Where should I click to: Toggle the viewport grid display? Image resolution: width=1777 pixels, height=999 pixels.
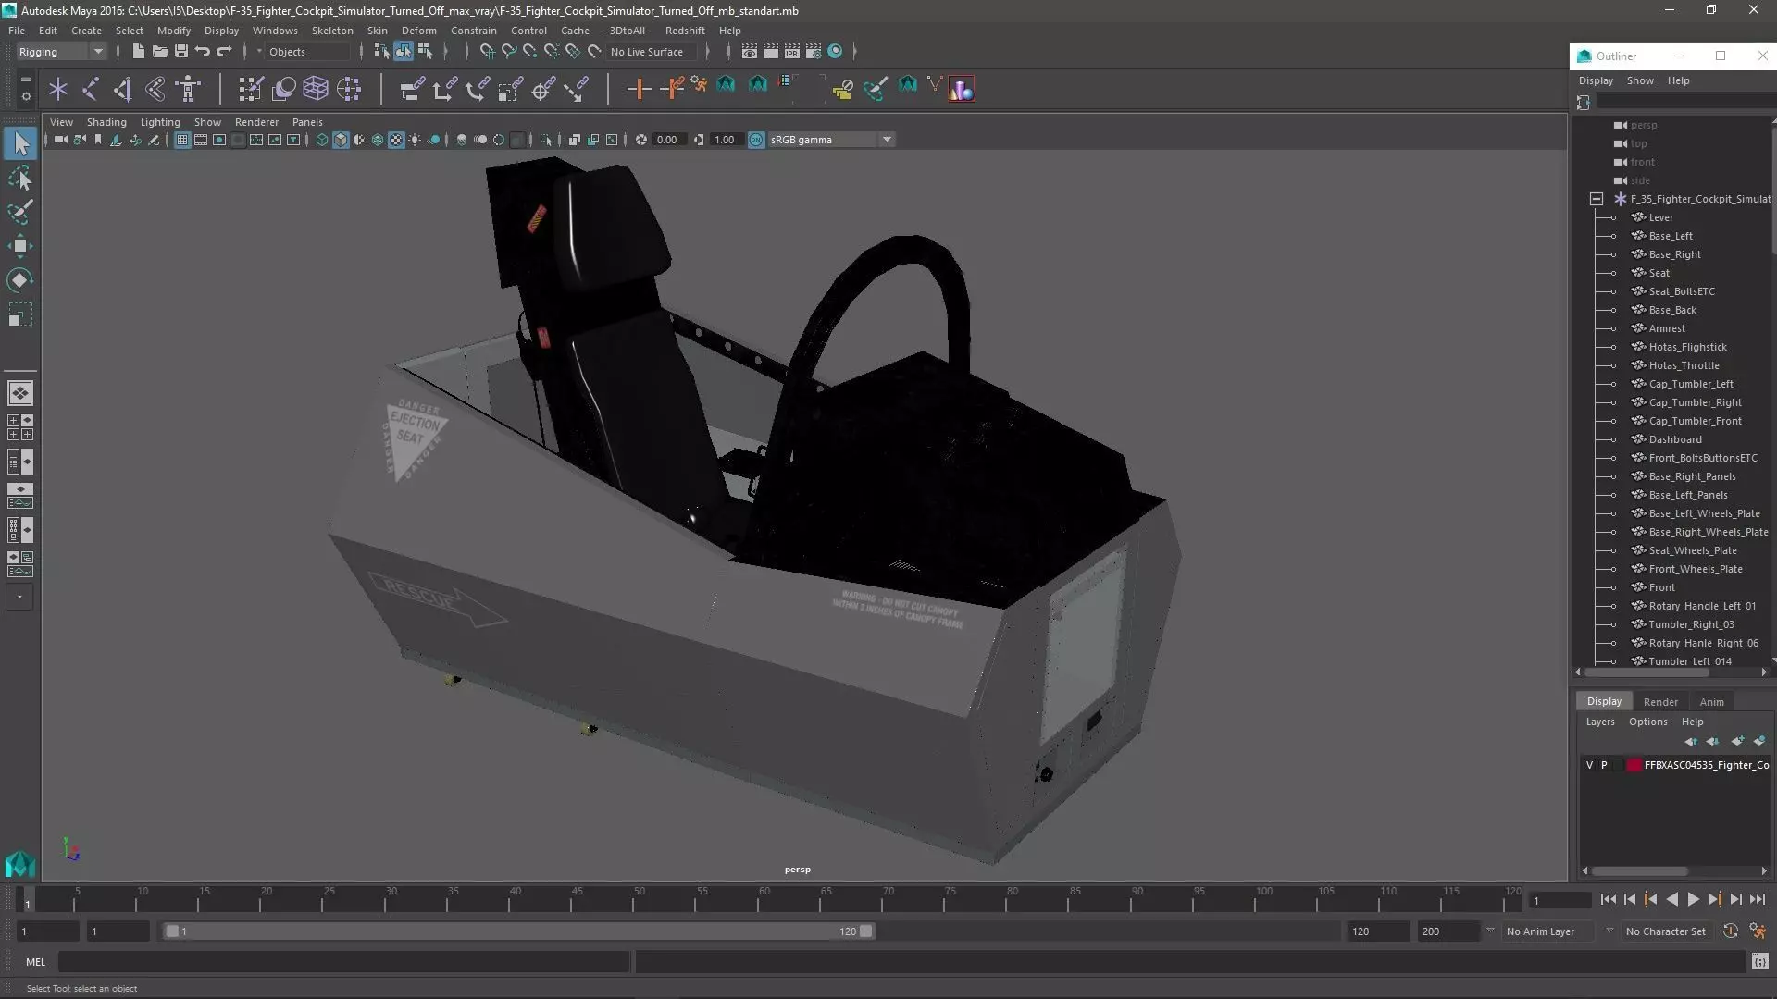182,140
